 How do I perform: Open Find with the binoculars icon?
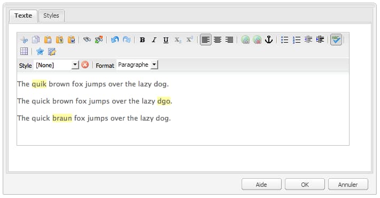pos(87,39)
